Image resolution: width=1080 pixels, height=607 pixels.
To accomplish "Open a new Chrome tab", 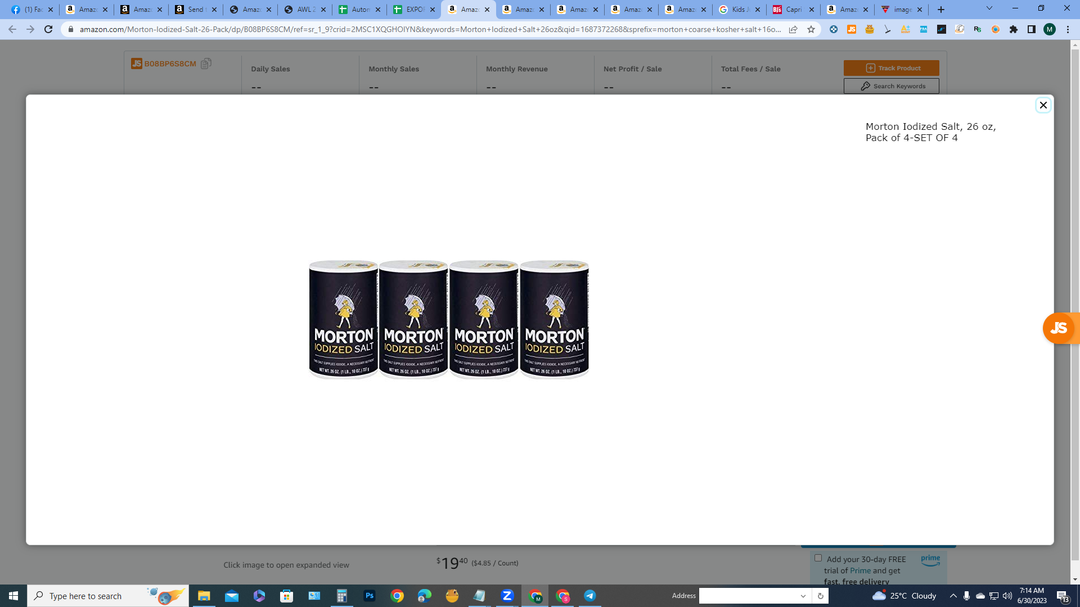I will coord(941,10).
